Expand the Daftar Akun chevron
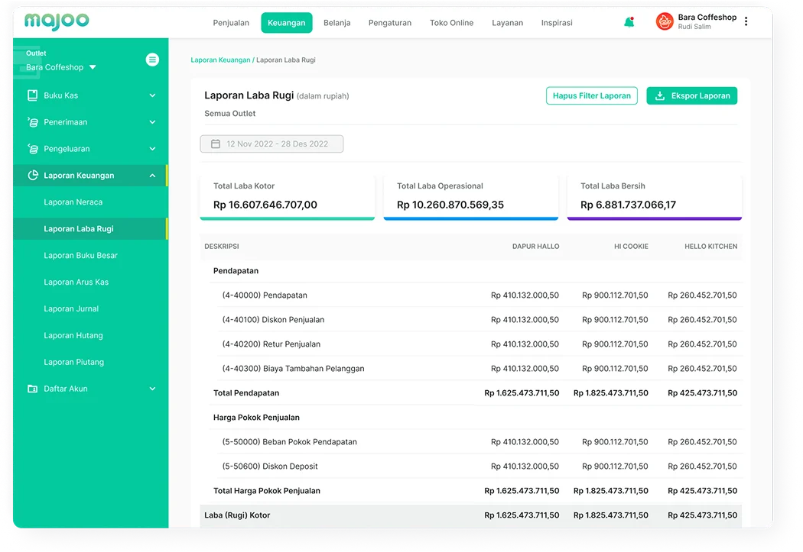This screenshot has height=552, width=803. pyautogui.click(x=152, y=389)
